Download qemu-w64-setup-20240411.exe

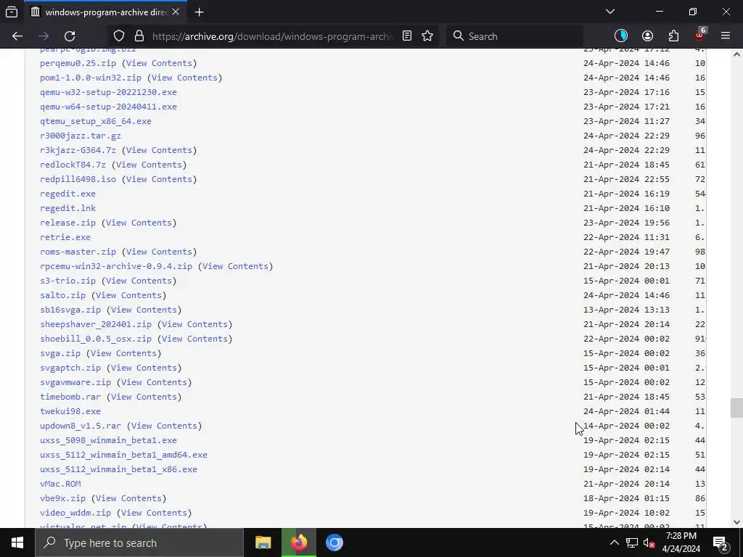point(109,107)
